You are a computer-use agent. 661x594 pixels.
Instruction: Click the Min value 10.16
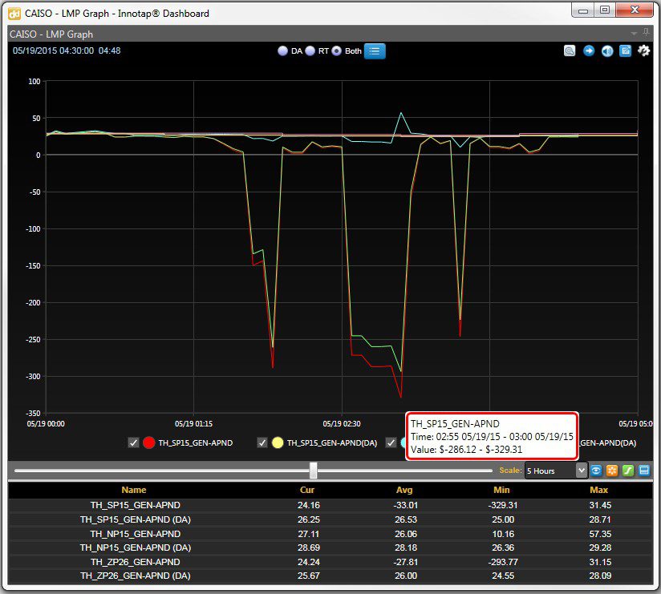pyautogui.click(x=503, y=534)
